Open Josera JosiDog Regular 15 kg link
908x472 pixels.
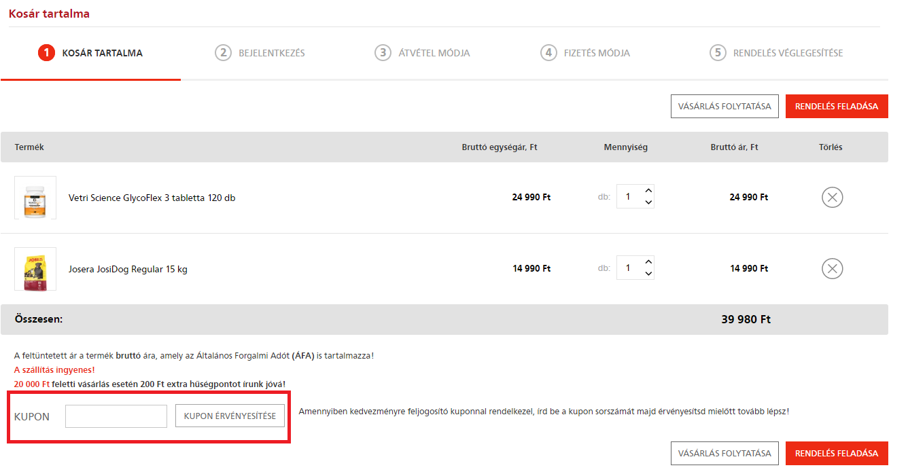(x=128, y=270)
